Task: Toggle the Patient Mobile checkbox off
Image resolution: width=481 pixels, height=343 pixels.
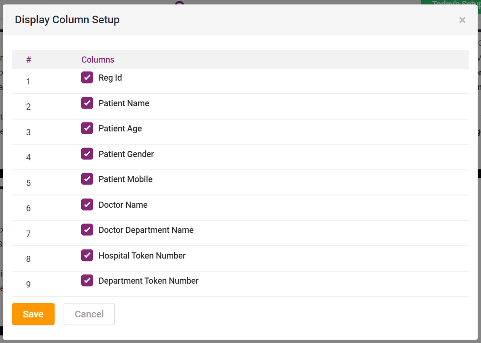Action: [x=87, y=179]
